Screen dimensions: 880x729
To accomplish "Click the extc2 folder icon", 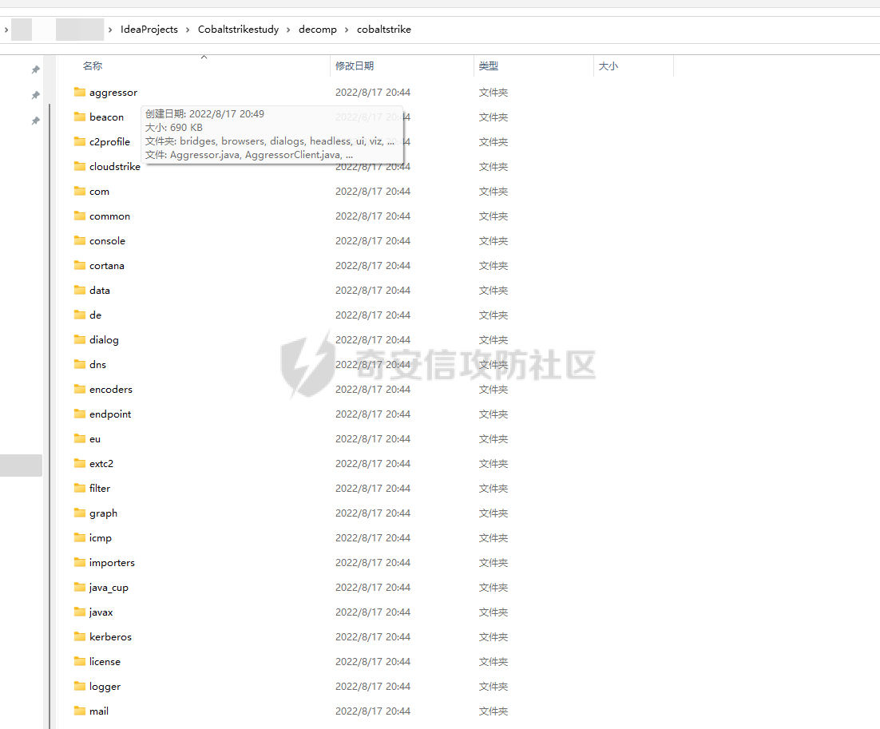I will click(80, 463).
